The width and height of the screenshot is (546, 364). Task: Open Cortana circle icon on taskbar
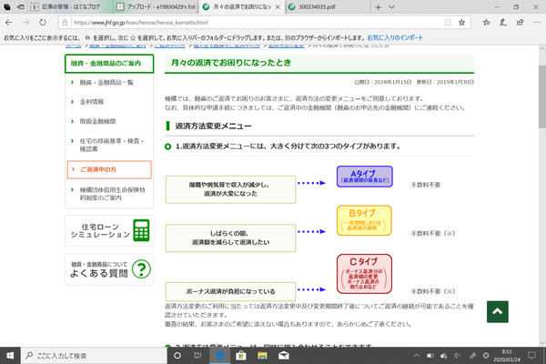click(x=177, y=356)
